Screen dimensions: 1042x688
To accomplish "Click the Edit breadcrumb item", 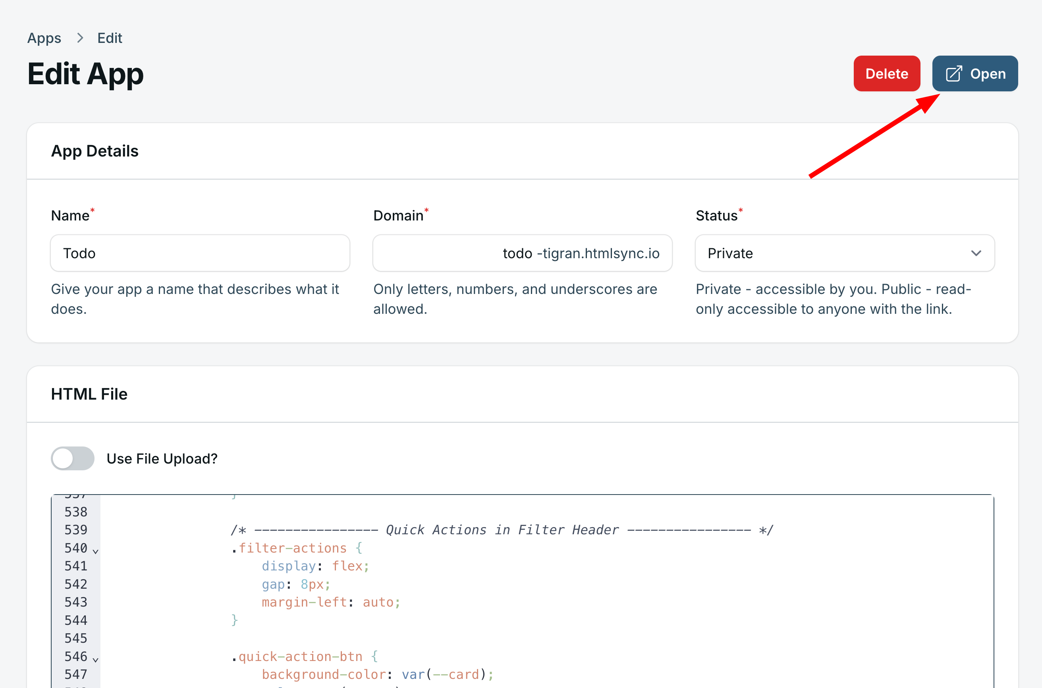I will coord(110,38).
